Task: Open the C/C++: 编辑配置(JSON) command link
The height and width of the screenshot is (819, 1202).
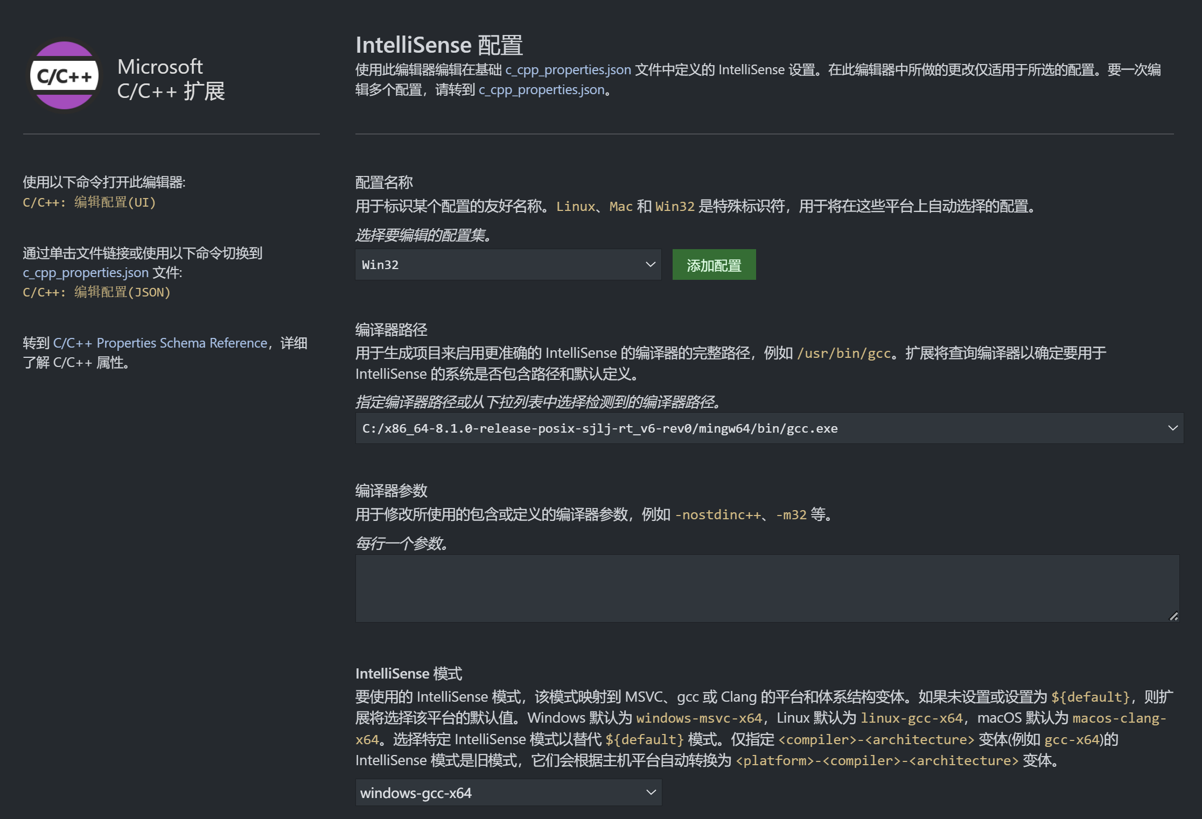Action: [x=96, y=292]
